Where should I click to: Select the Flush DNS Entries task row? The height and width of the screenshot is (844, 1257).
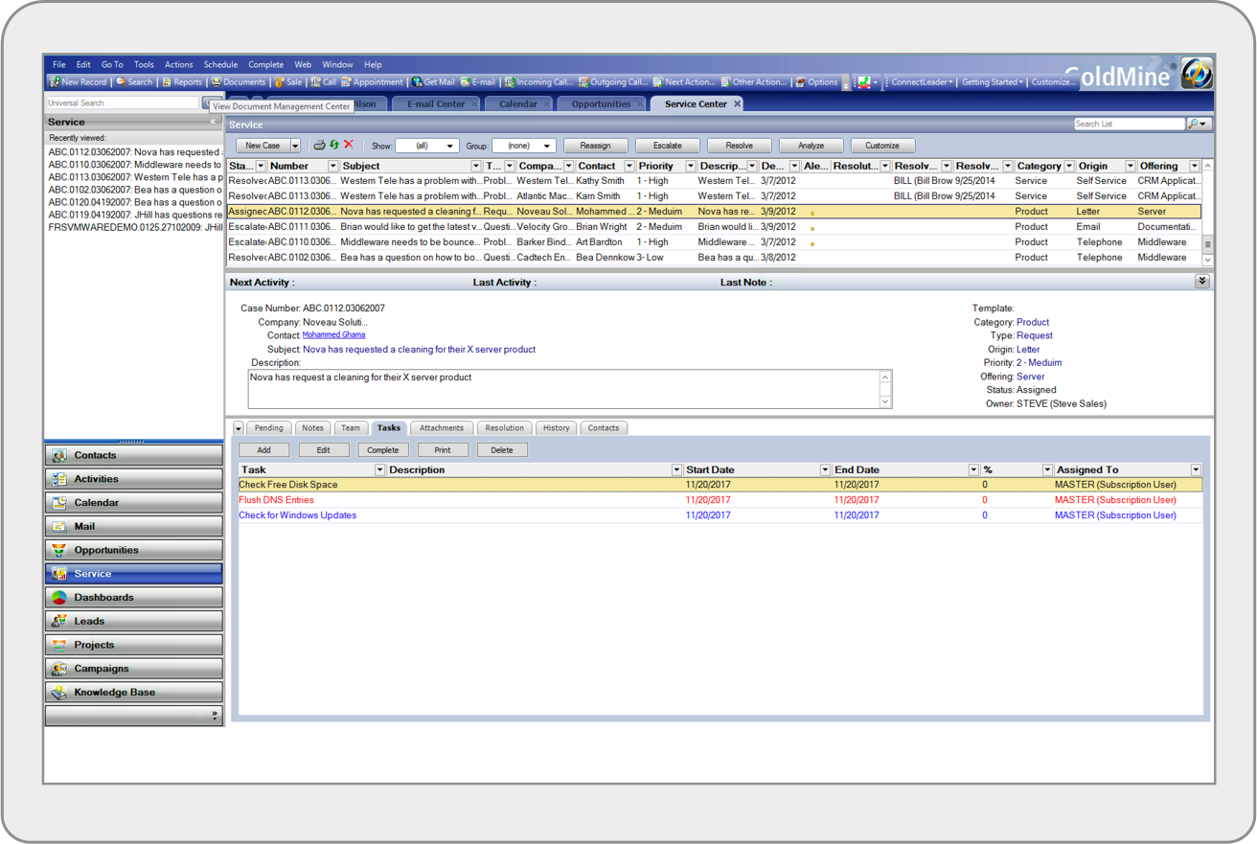coord(720,500)
